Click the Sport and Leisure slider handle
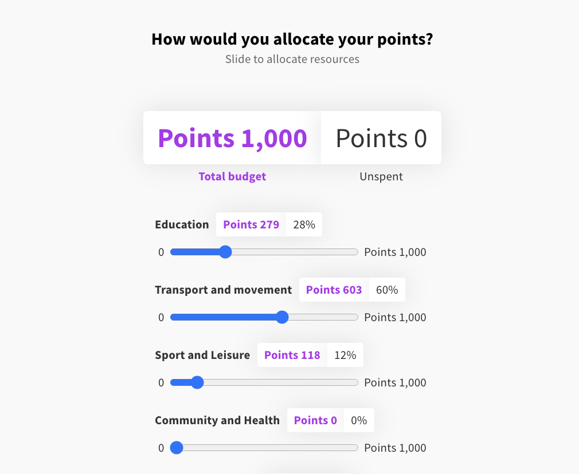Screen dimensions: 579x474 point(197,382)
